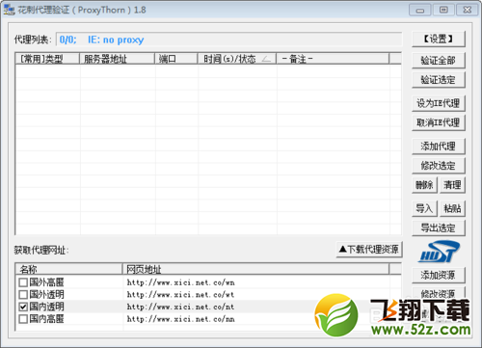
Task: Click the HUST logo icon
Action: coord(439,252)
